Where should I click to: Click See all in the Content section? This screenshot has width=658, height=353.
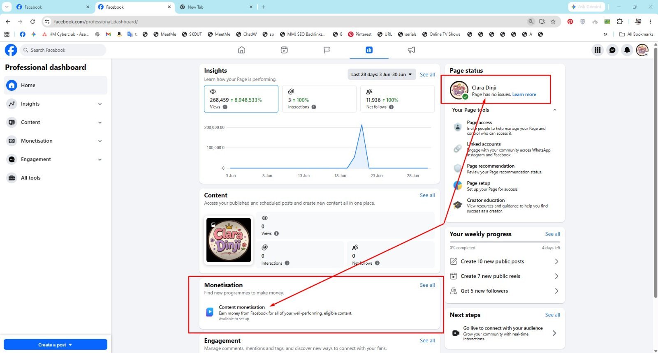pyautogui.click(x=427, y=195)
